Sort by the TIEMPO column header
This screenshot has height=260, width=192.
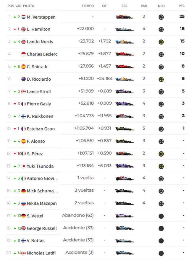pyautogui.click(x=88, y=6)
